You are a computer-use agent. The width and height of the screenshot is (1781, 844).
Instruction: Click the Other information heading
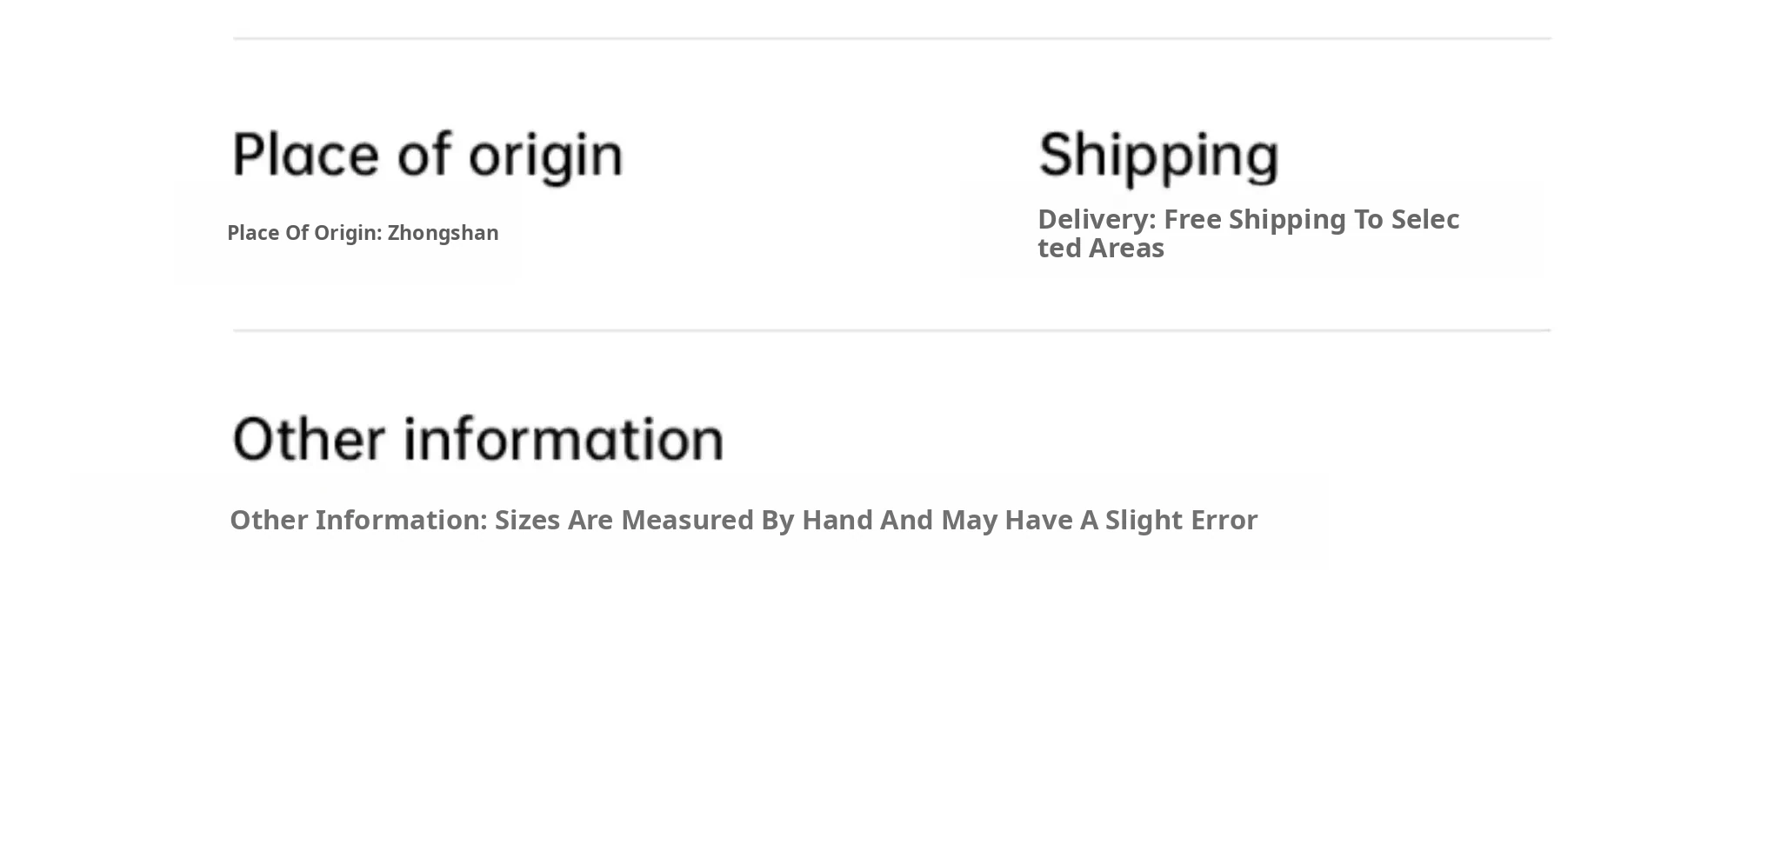coord(477,438)
